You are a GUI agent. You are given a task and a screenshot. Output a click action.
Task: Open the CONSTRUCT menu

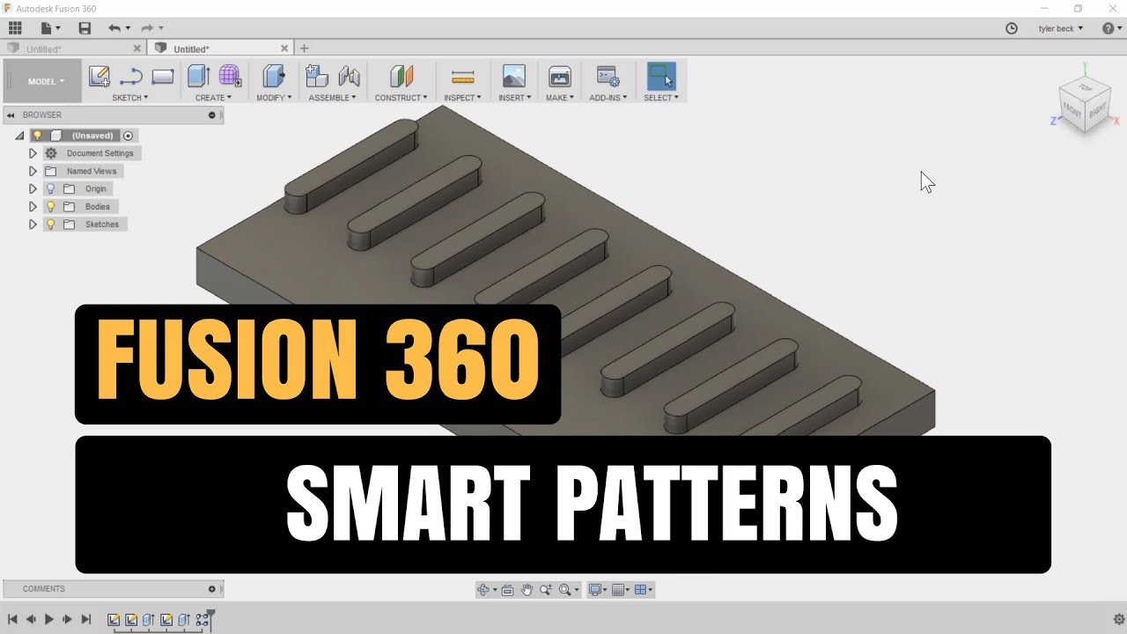[x=401, y=98]
